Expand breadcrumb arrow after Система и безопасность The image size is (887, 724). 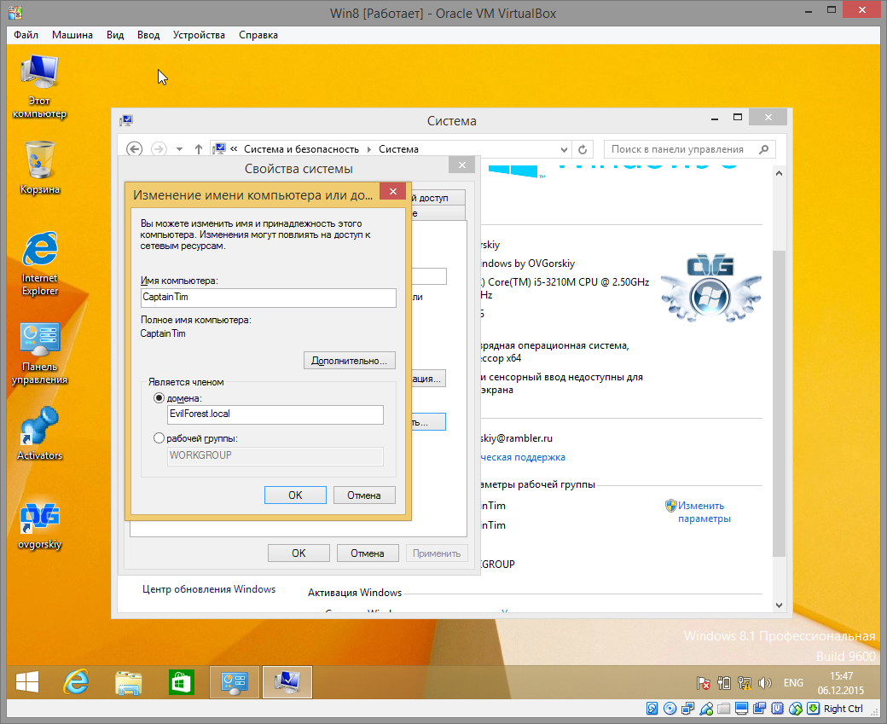pyautogui.click(x=368, y=149)
